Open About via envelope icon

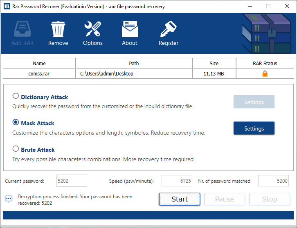tap(130, 29)
